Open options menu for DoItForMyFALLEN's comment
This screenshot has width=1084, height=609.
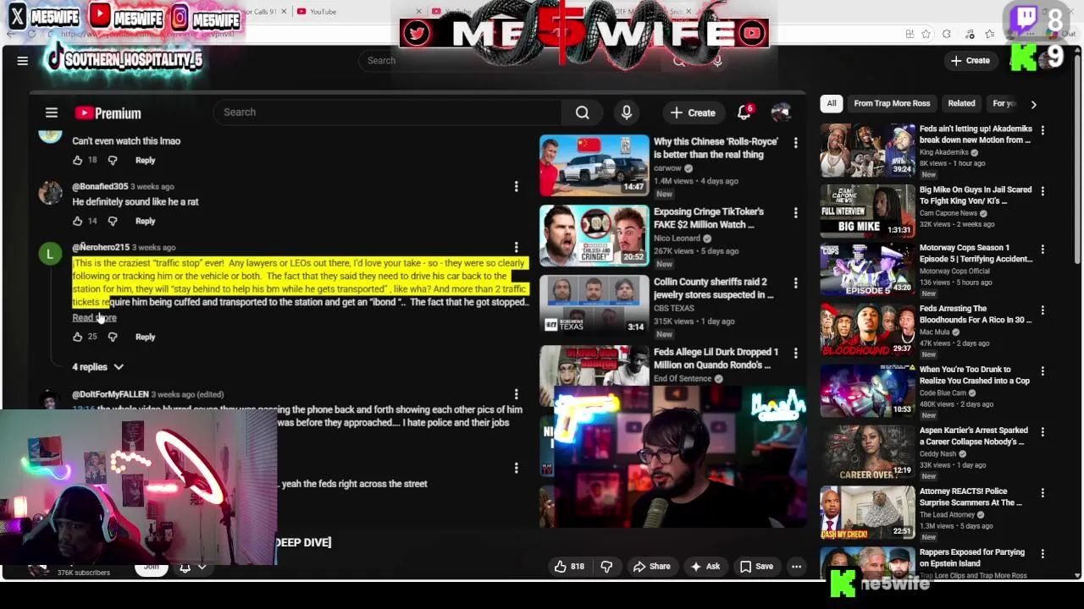[x=516, y=394]
